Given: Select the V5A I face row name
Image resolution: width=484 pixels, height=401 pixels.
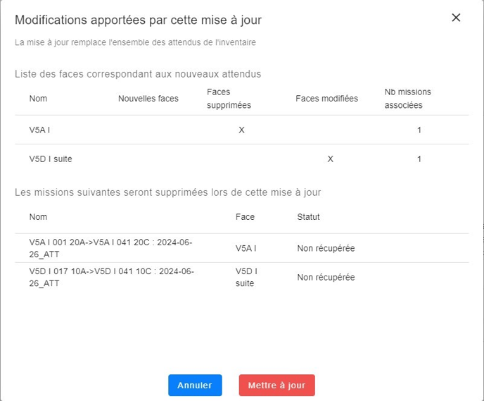Looking at the screenshot, I should coord(39,130).
